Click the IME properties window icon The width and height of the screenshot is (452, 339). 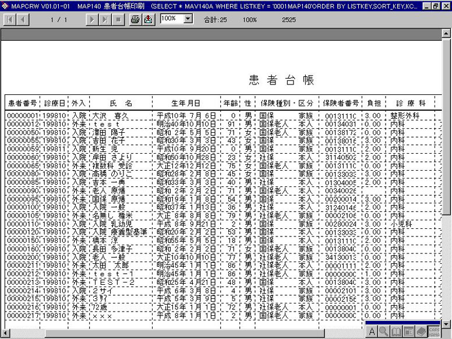click(409, 331)
